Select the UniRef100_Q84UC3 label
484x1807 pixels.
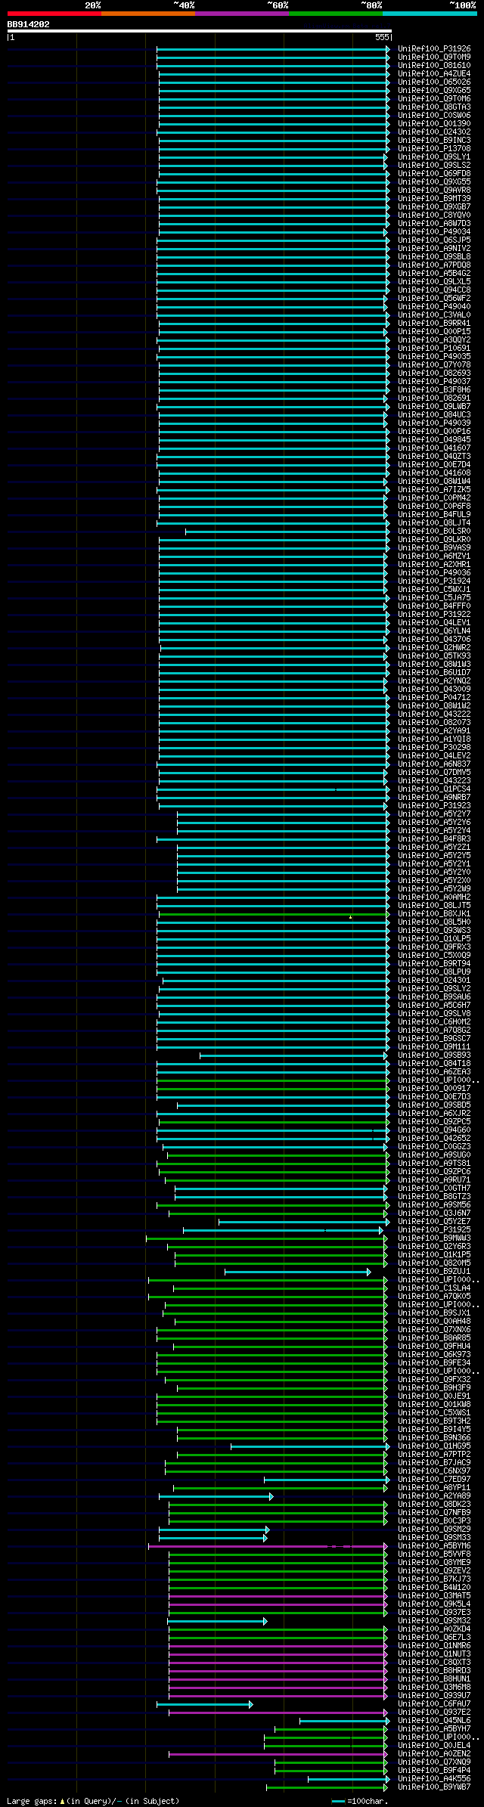(x=434, y=415)
